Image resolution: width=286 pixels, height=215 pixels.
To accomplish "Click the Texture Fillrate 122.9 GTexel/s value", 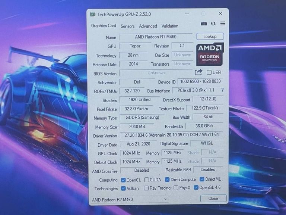I will click(205, 108).
